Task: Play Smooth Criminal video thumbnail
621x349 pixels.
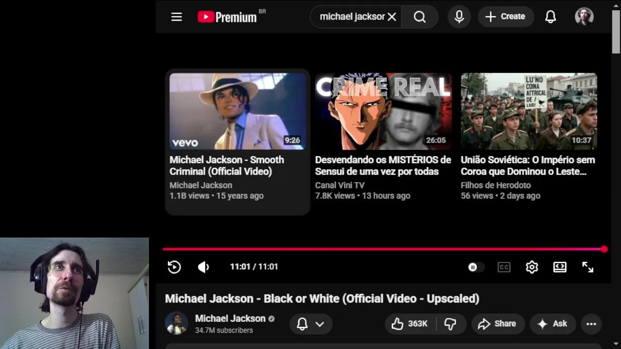Action: point(238,111)
